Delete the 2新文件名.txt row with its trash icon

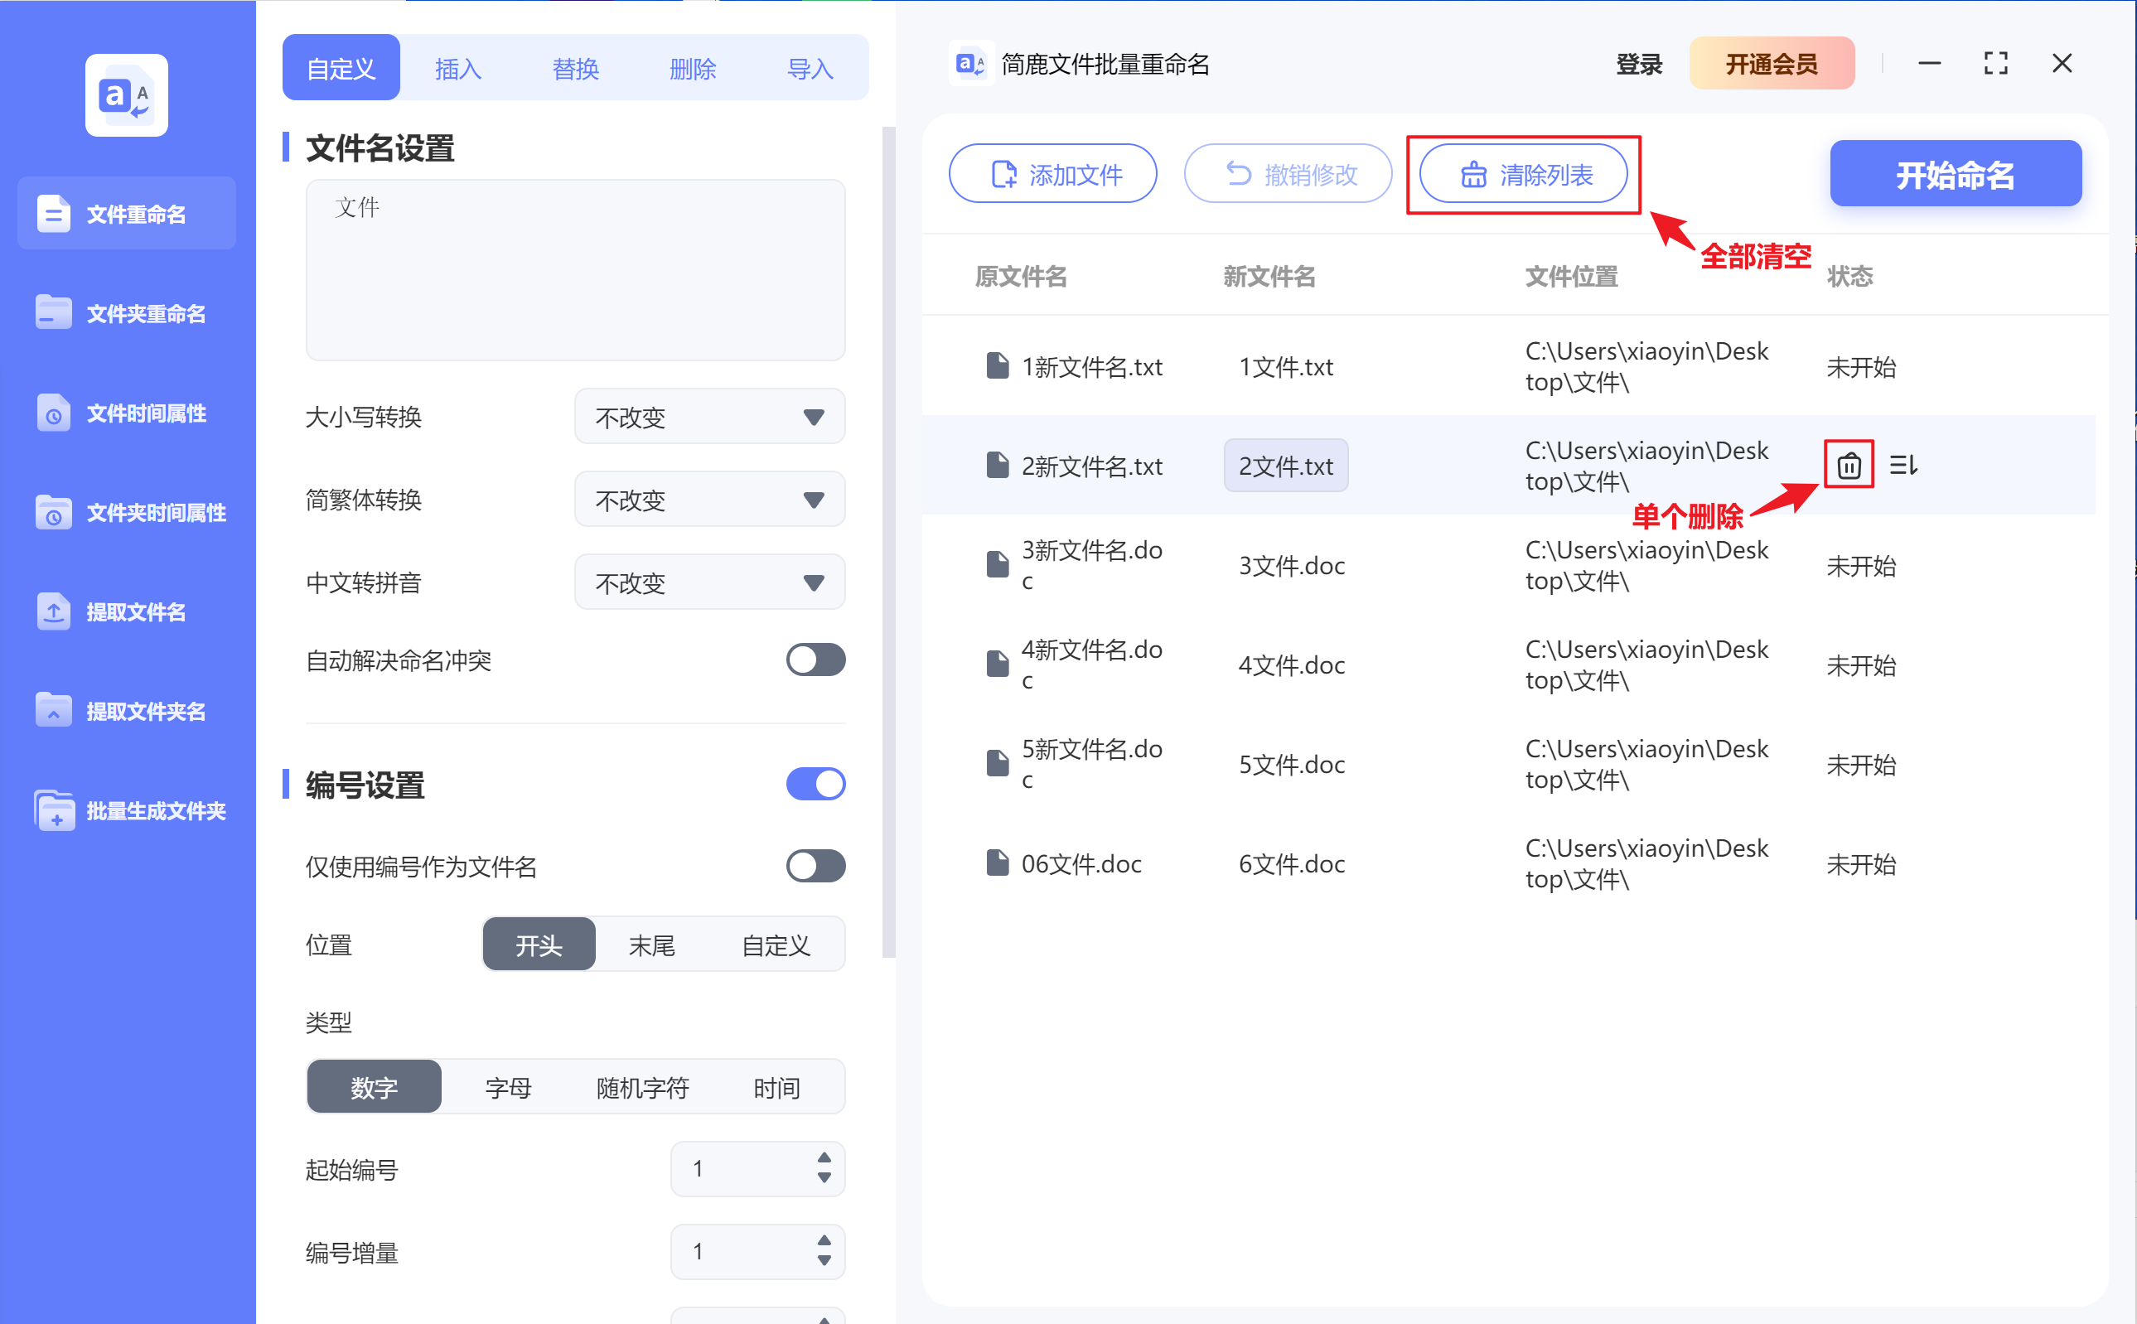(1847, 465)
